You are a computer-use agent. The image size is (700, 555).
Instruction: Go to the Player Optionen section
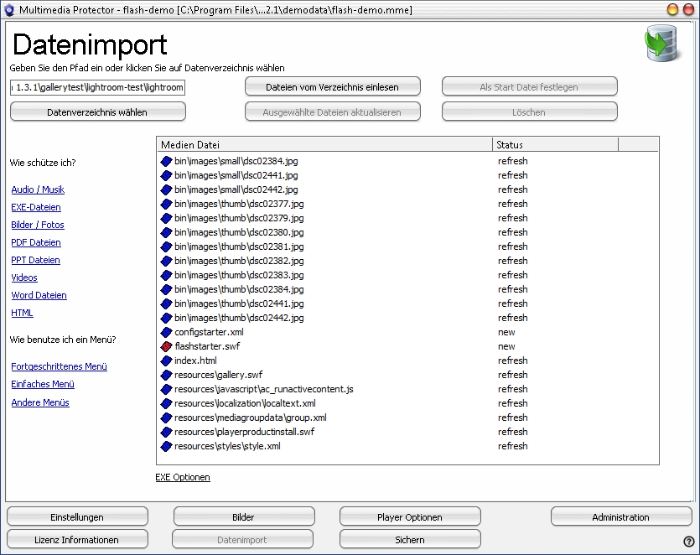click(410, 517)
